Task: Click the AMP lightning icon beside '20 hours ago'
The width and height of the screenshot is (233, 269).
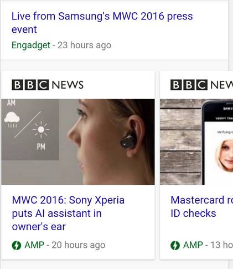Action: pyautogui.click(x=17, y=245)
